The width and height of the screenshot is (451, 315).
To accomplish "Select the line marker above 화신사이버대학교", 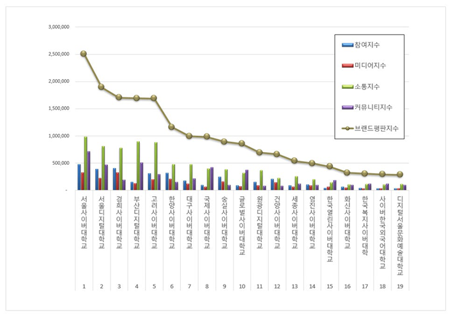I will [347, 173].
